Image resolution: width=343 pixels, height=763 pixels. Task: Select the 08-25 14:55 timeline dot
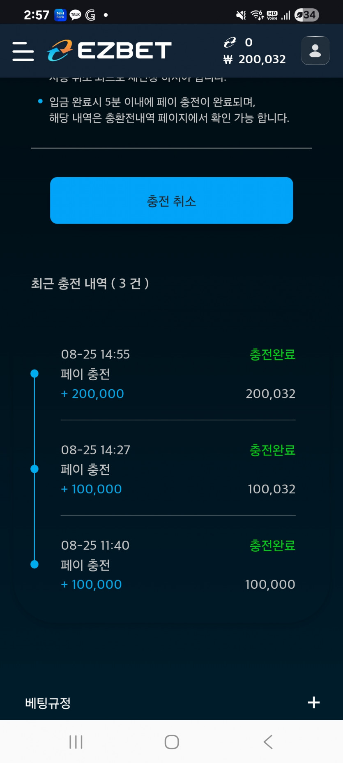(x=35, y=374)
